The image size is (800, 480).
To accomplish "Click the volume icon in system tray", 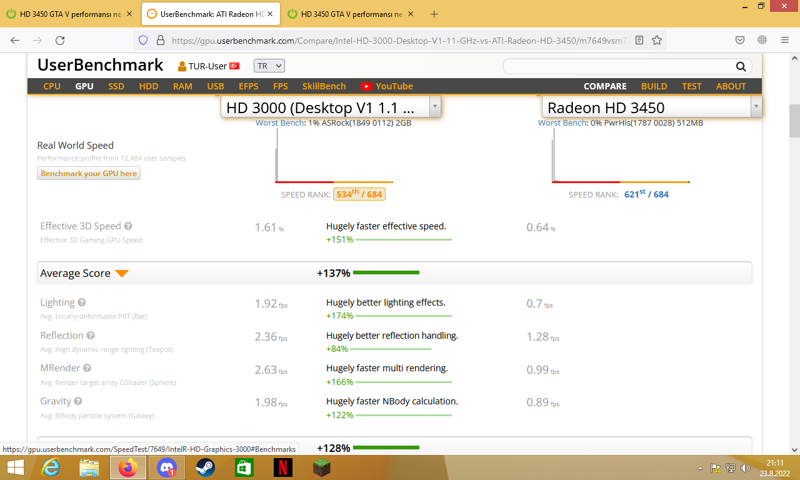I will (745, 467).
